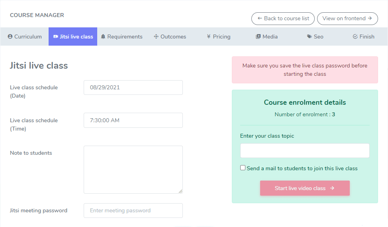Click the live class date field
Image resolution: width=388 pixels, height=227 pixels.
pos(133,88)
